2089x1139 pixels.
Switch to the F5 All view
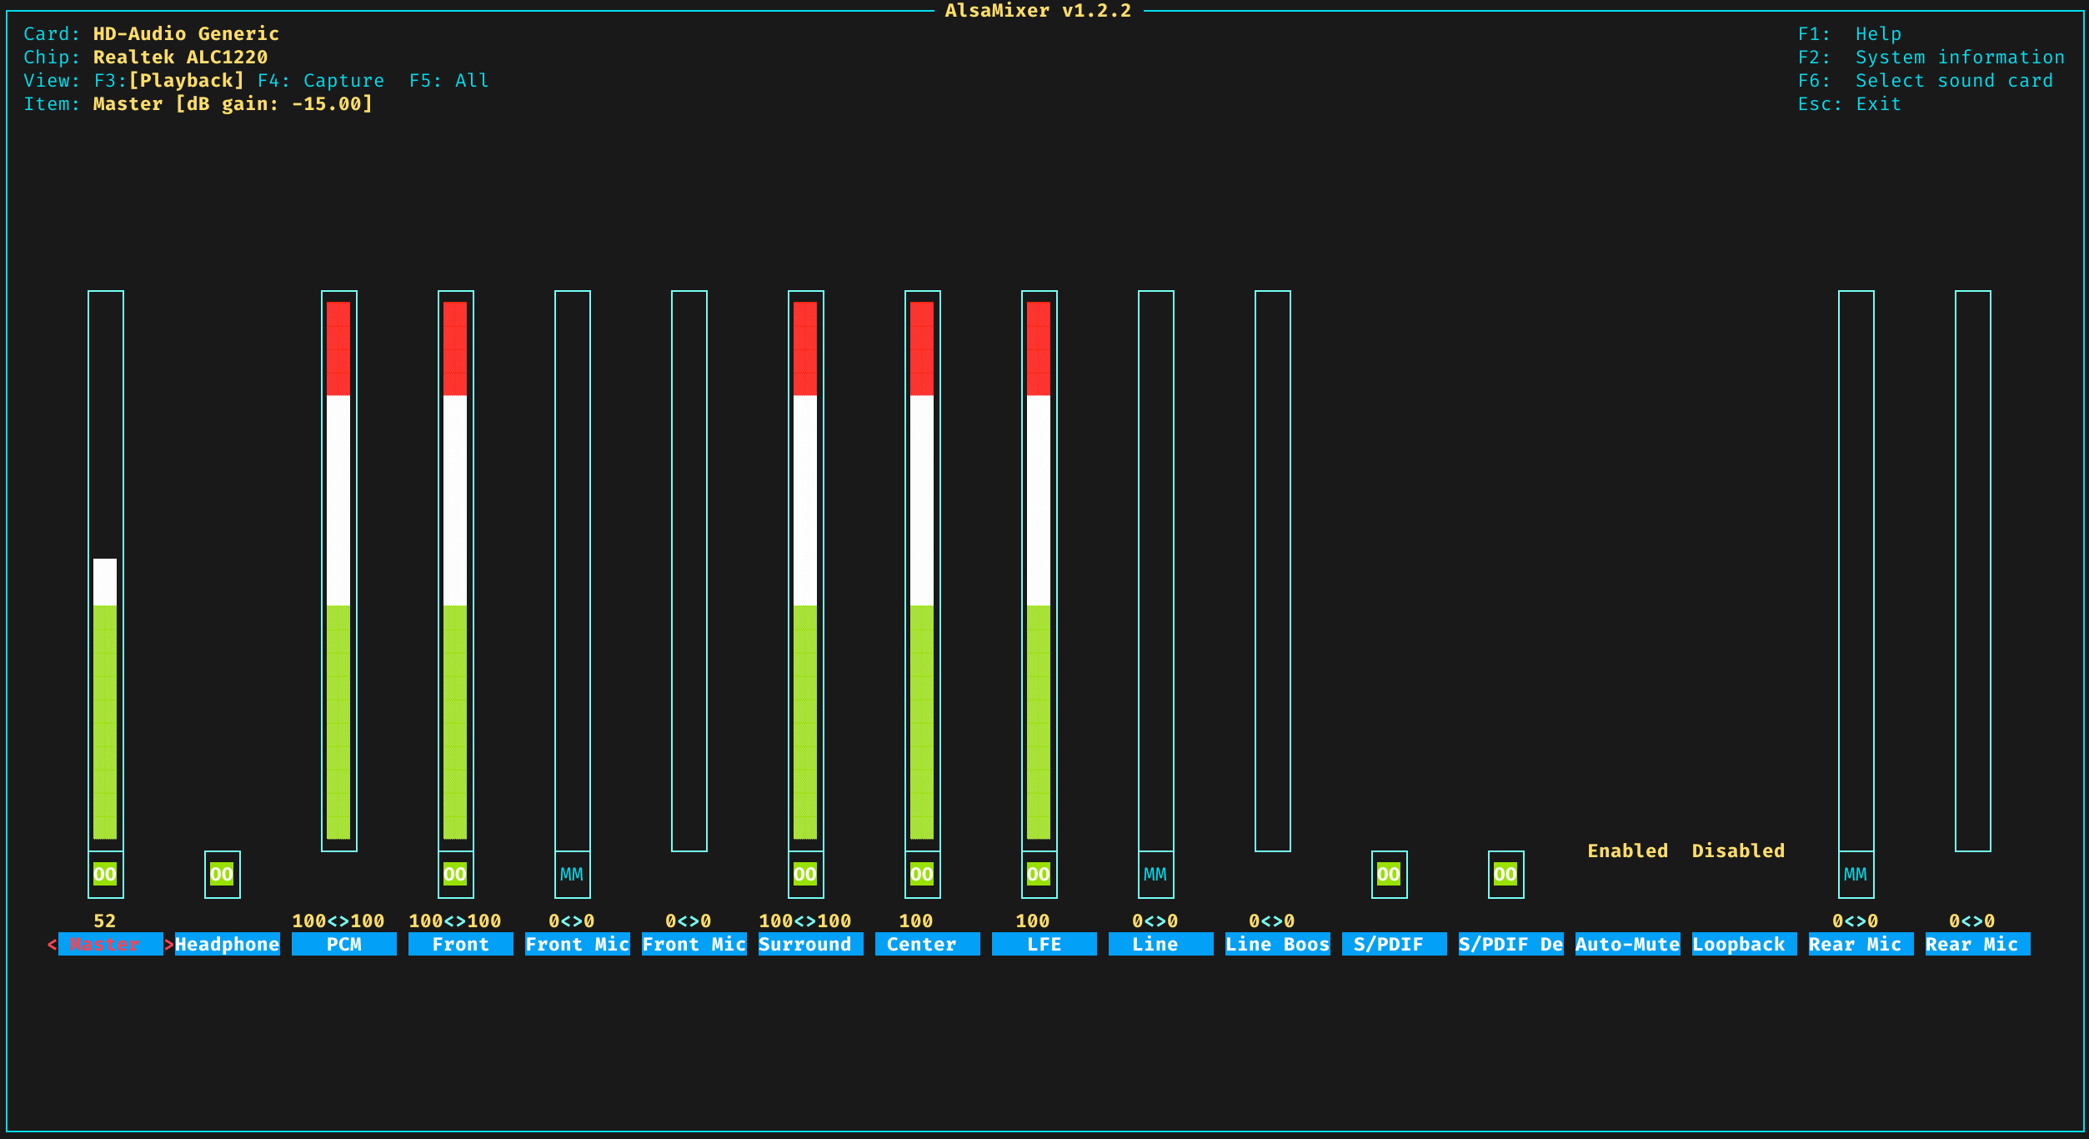448,81
